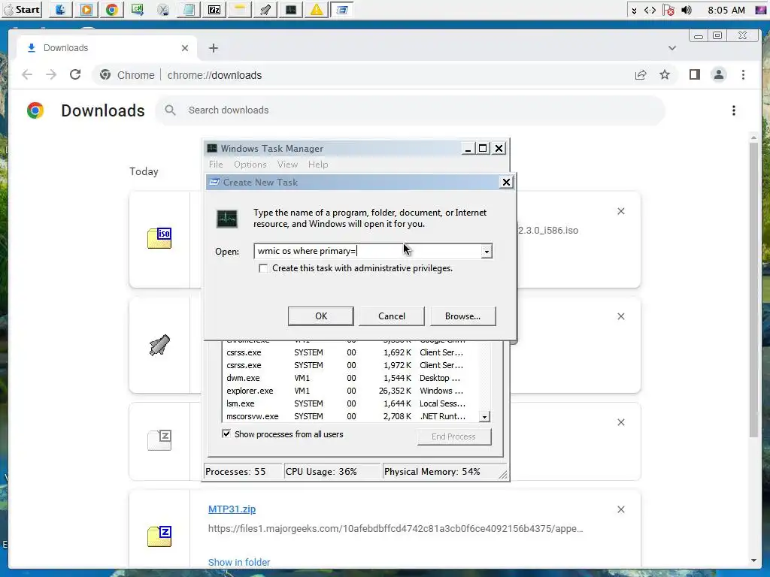Open the Finder icon in the taskbar
770x577 pixels.
click(60, 9)
